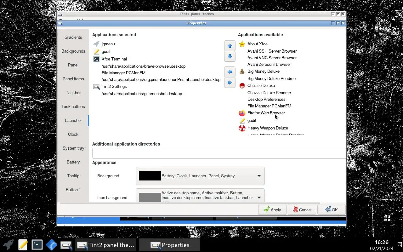Click the Firefox Web Browser icon
Image resolution: width=403 pixels, height=252 pixels.
tap(242, 113)
